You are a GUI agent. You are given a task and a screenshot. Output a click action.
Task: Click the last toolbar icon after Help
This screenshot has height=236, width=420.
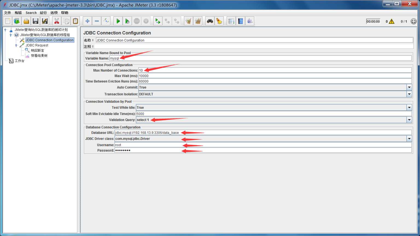pyautogui.click(x=250, y=21)
